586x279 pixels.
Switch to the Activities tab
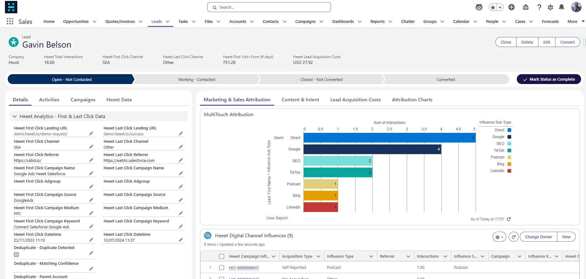[x=49, y=100]
